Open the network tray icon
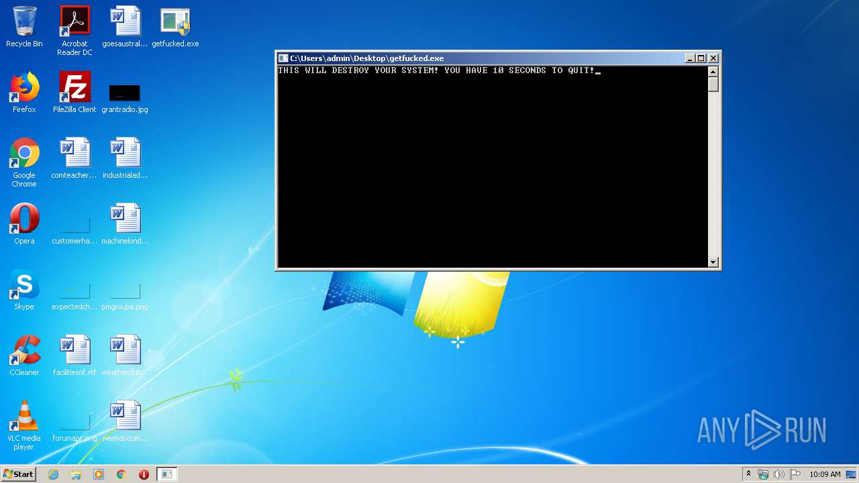 [763, 474]
